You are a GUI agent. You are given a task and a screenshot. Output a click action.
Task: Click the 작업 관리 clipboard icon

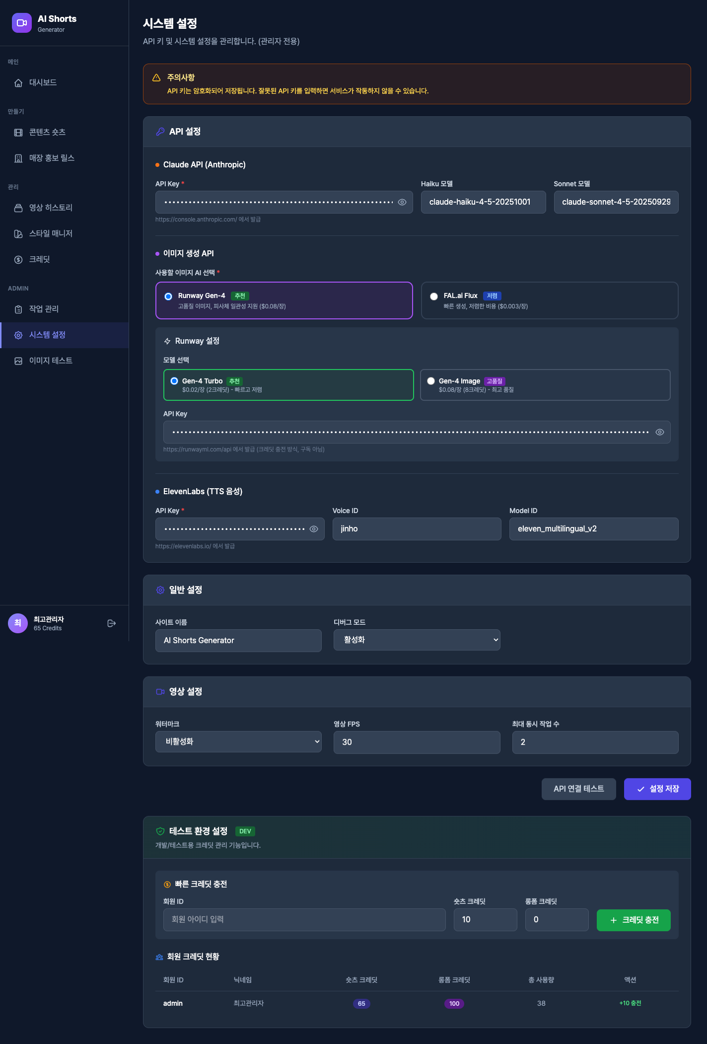click(18, 309)
